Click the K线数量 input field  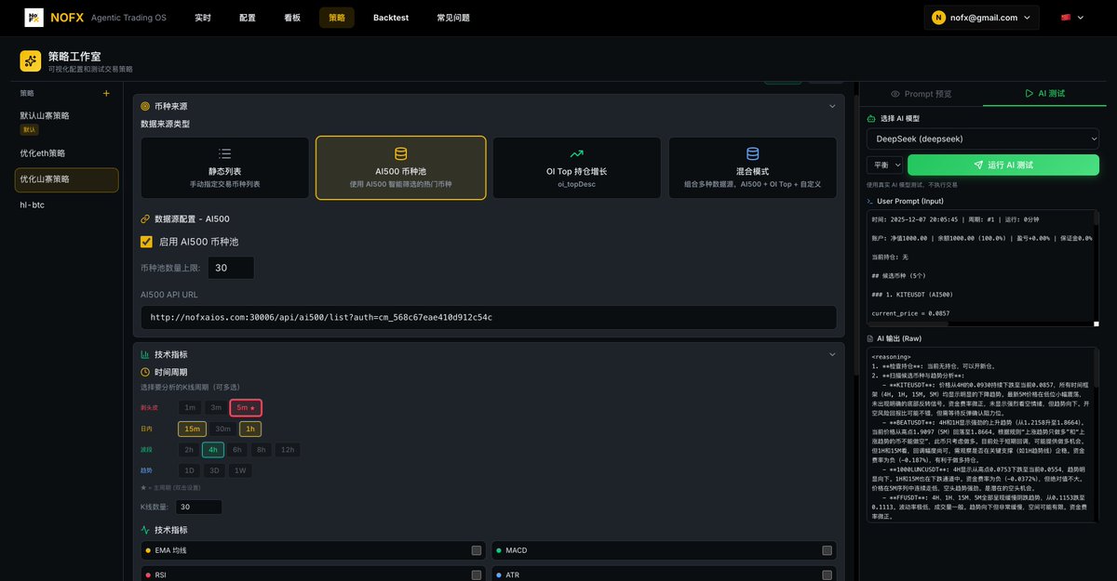pos(199,508)
